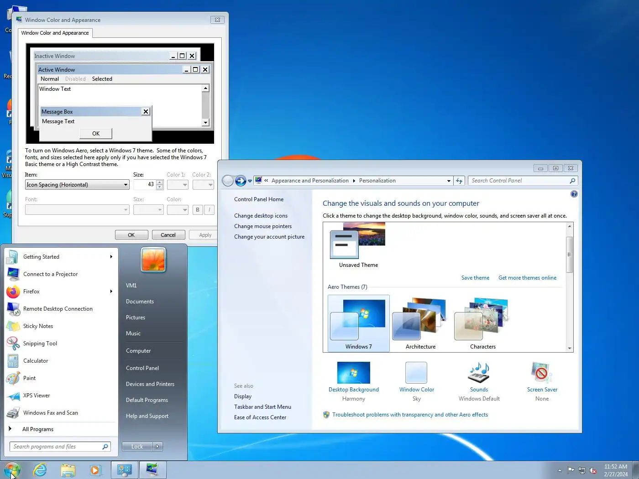
Task: Click Cancel in Window Color and Appearance
Action: [168, 235]
